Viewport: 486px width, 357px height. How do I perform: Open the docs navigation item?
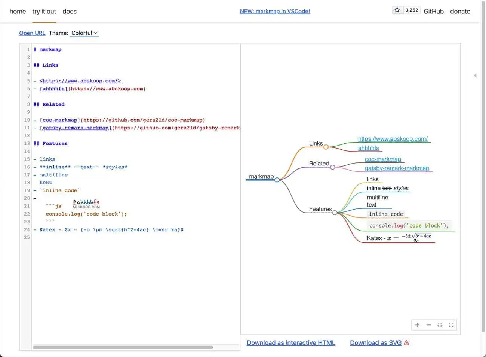pyautogui.click(x=70, y=12)
